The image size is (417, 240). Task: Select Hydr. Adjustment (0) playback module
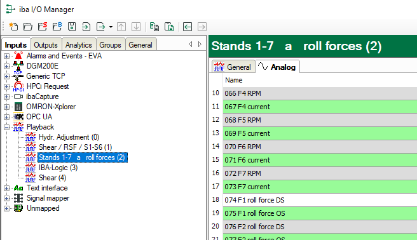pyautogui.click(x=69, y=137)
